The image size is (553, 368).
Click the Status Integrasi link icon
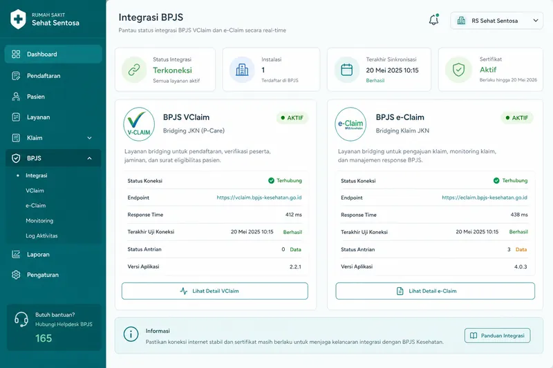[x=134, y=70]
